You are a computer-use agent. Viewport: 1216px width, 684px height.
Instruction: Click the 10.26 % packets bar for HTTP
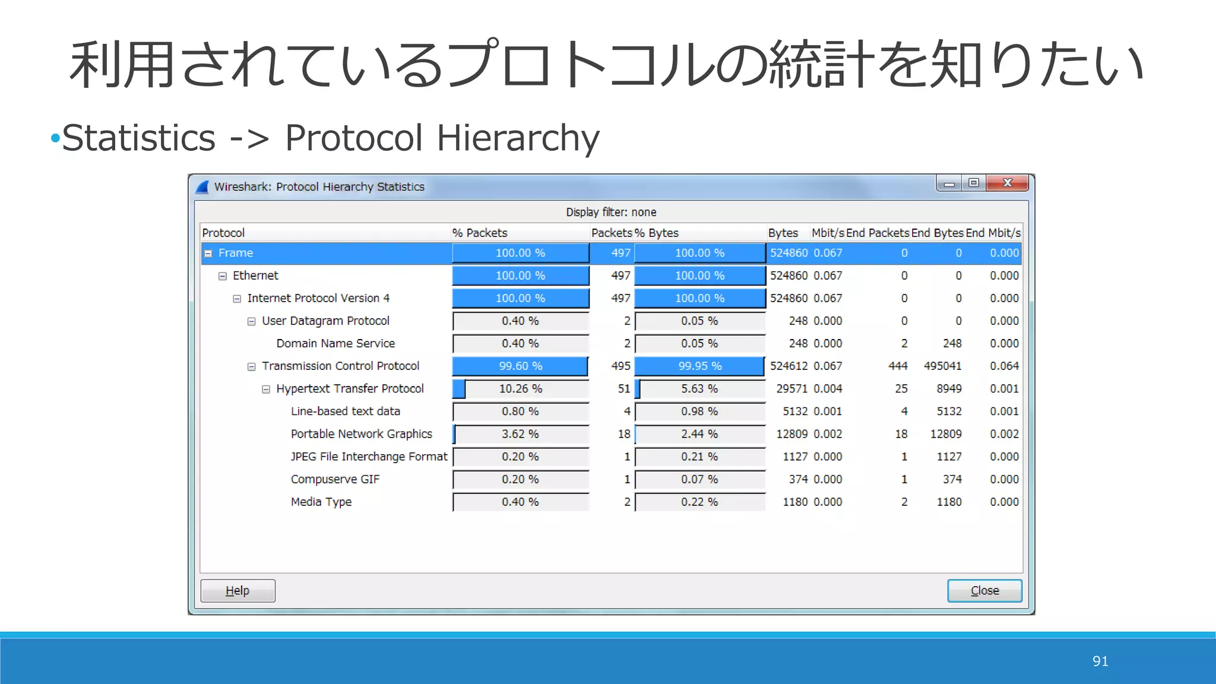(521, 388)
